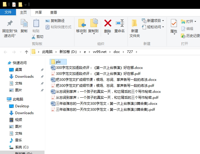
Task: Open pinned Downloads under Quick access
Action: (21, 77)
